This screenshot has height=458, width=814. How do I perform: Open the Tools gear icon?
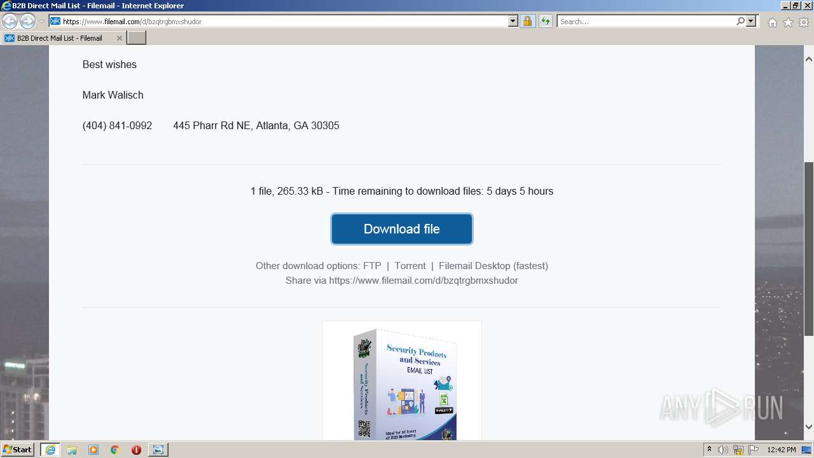pos(804,22)
